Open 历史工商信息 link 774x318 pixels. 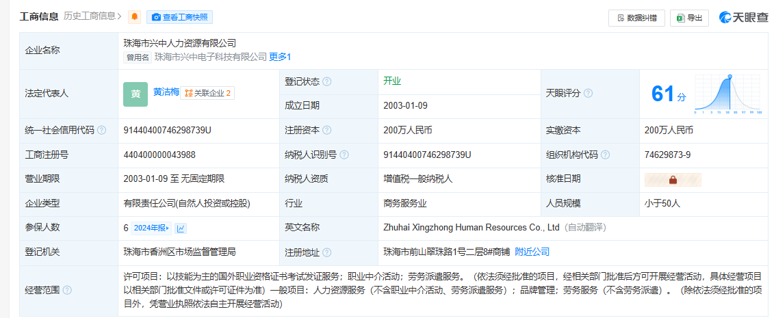(92, 17)
